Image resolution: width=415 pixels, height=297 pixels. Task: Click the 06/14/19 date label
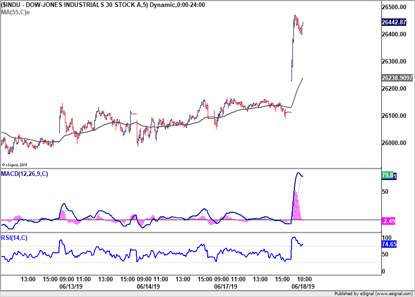pos(148,287)
